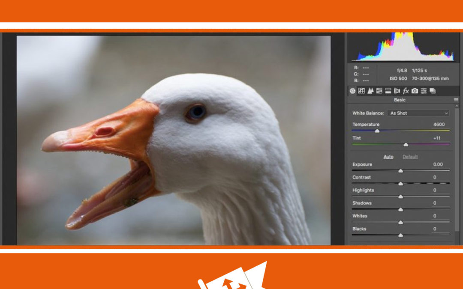Select the Basic adjustments tab icon

(x=352, y=91)
